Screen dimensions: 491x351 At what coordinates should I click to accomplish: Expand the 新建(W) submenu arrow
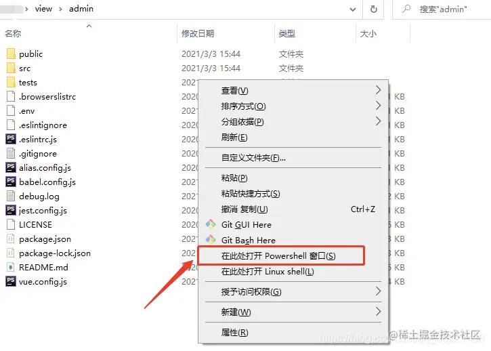pyautogui.click(x=379, y=312)
